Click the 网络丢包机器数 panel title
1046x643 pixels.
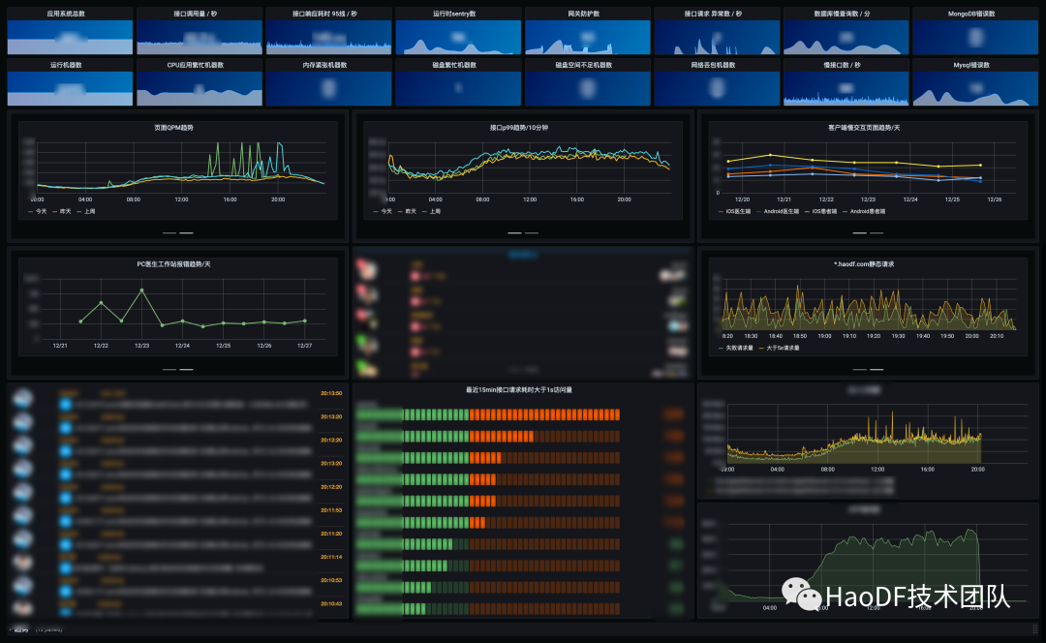[x=713, y=65]
